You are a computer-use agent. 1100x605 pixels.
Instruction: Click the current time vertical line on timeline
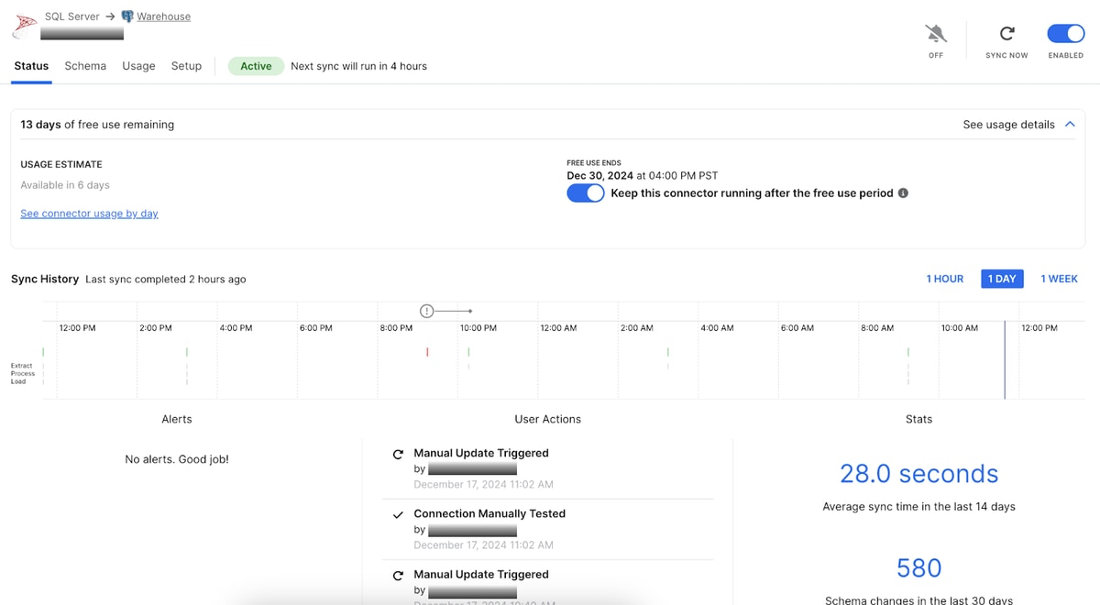coord(1005,359)
